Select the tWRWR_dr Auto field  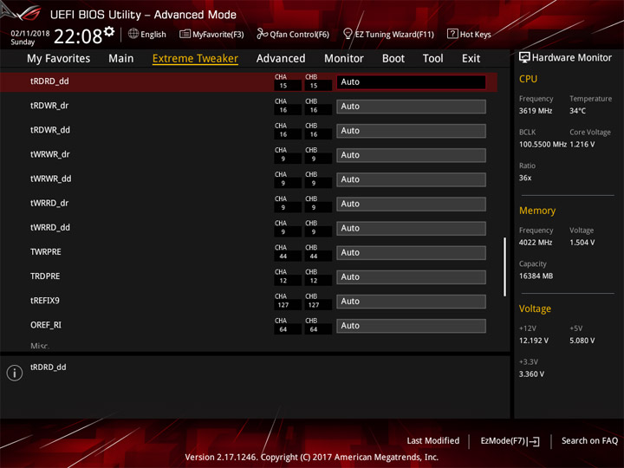point(411,155)
